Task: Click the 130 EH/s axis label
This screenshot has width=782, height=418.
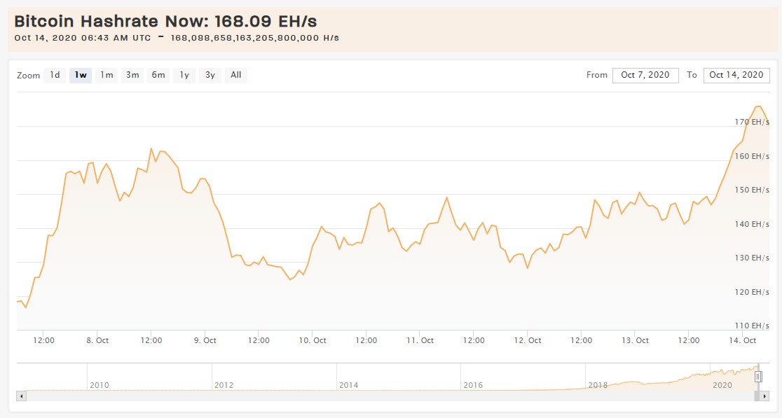Action: [x=752, y=258]
